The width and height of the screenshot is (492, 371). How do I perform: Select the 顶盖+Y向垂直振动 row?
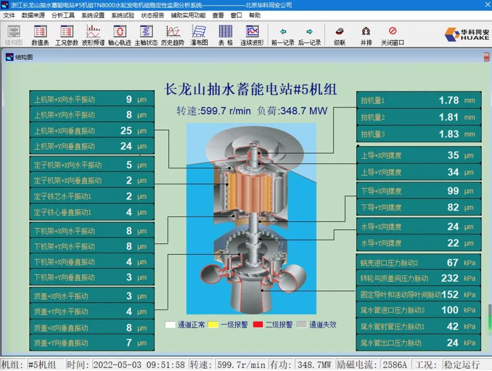tap(92, 343)
